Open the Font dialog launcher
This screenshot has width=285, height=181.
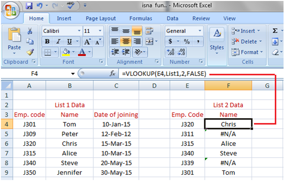click(x=101, y=61)
